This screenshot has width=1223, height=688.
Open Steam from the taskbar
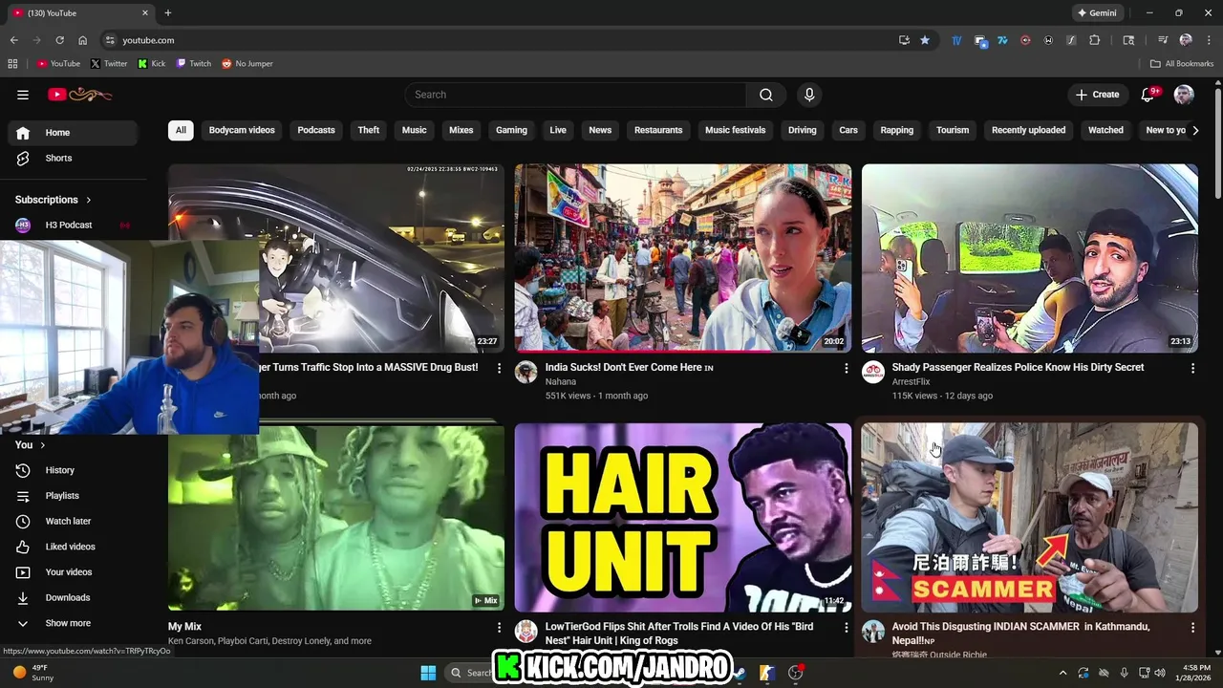(x=739, y=673)
